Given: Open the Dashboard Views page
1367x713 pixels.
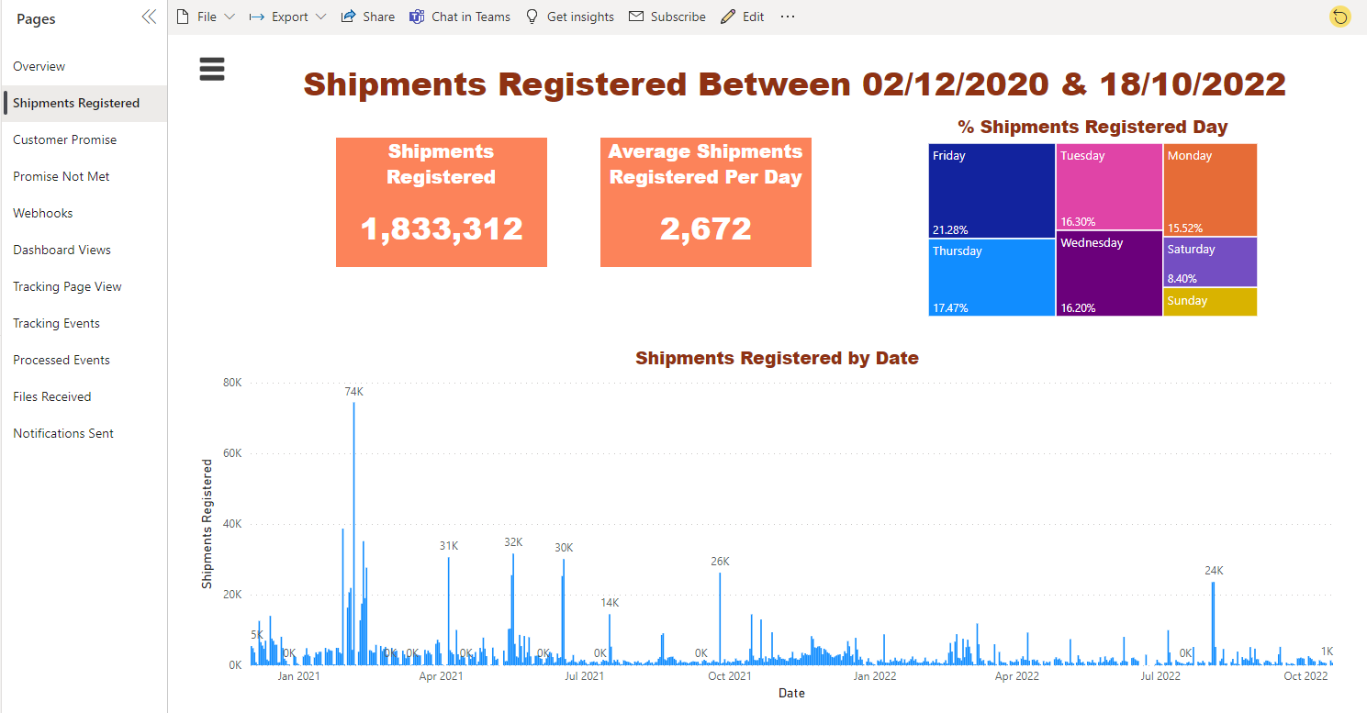Looking at the screenshot, I should [84, 250].
